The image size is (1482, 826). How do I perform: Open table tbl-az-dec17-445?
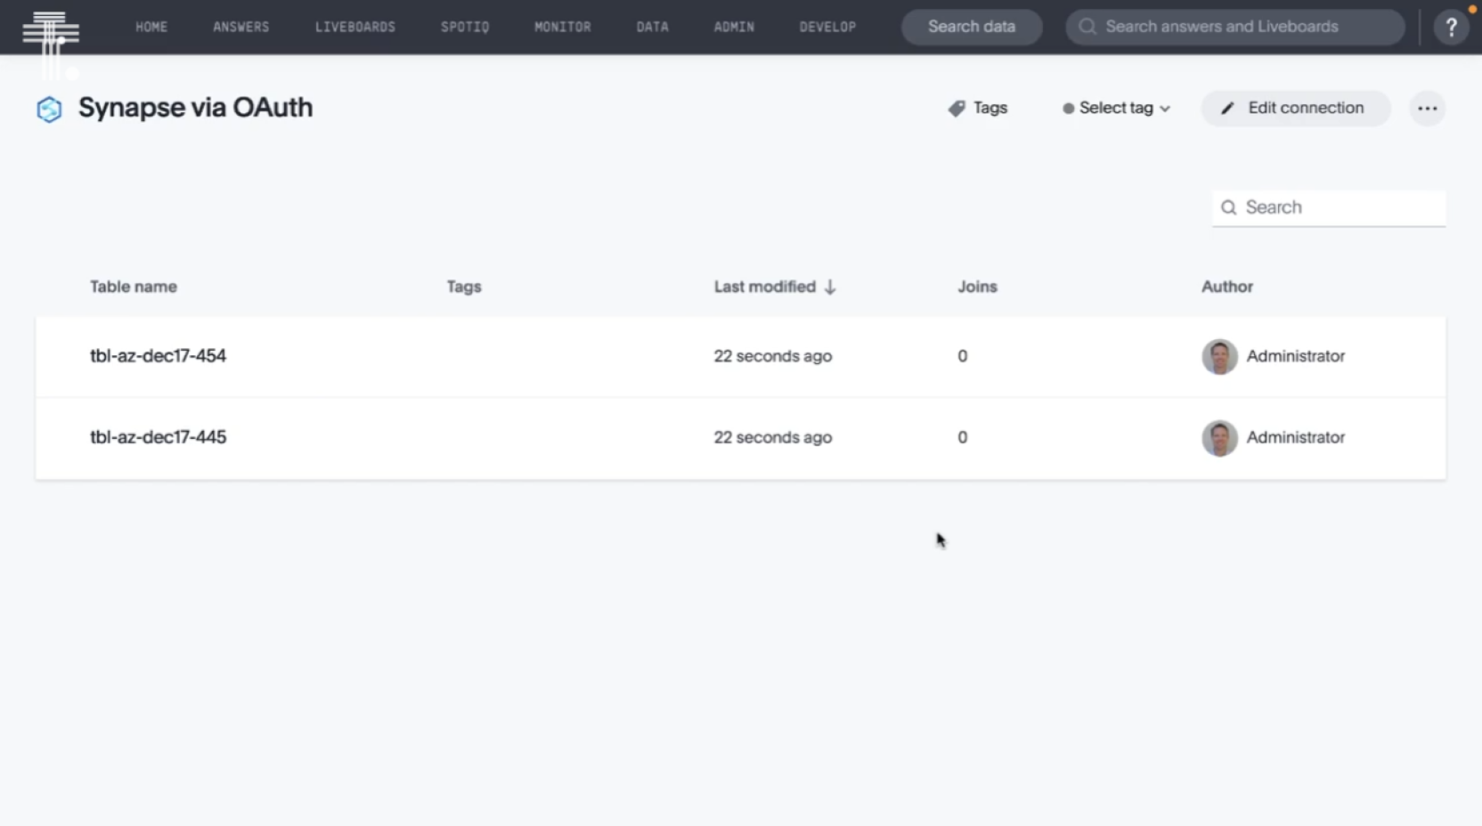click(x=158, y=437)
